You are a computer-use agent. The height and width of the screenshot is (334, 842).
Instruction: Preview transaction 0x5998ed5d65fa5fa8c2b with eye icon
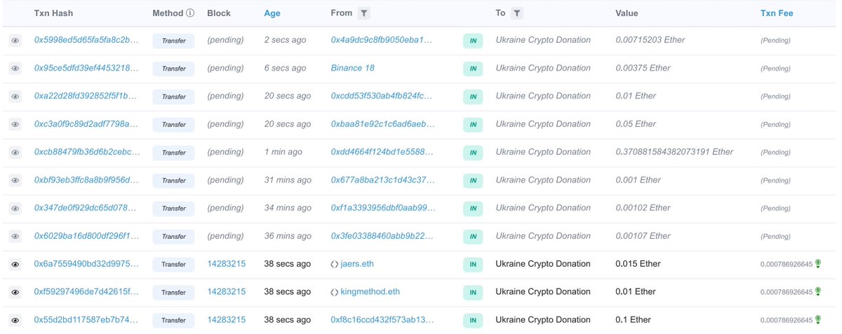(15, 41)
